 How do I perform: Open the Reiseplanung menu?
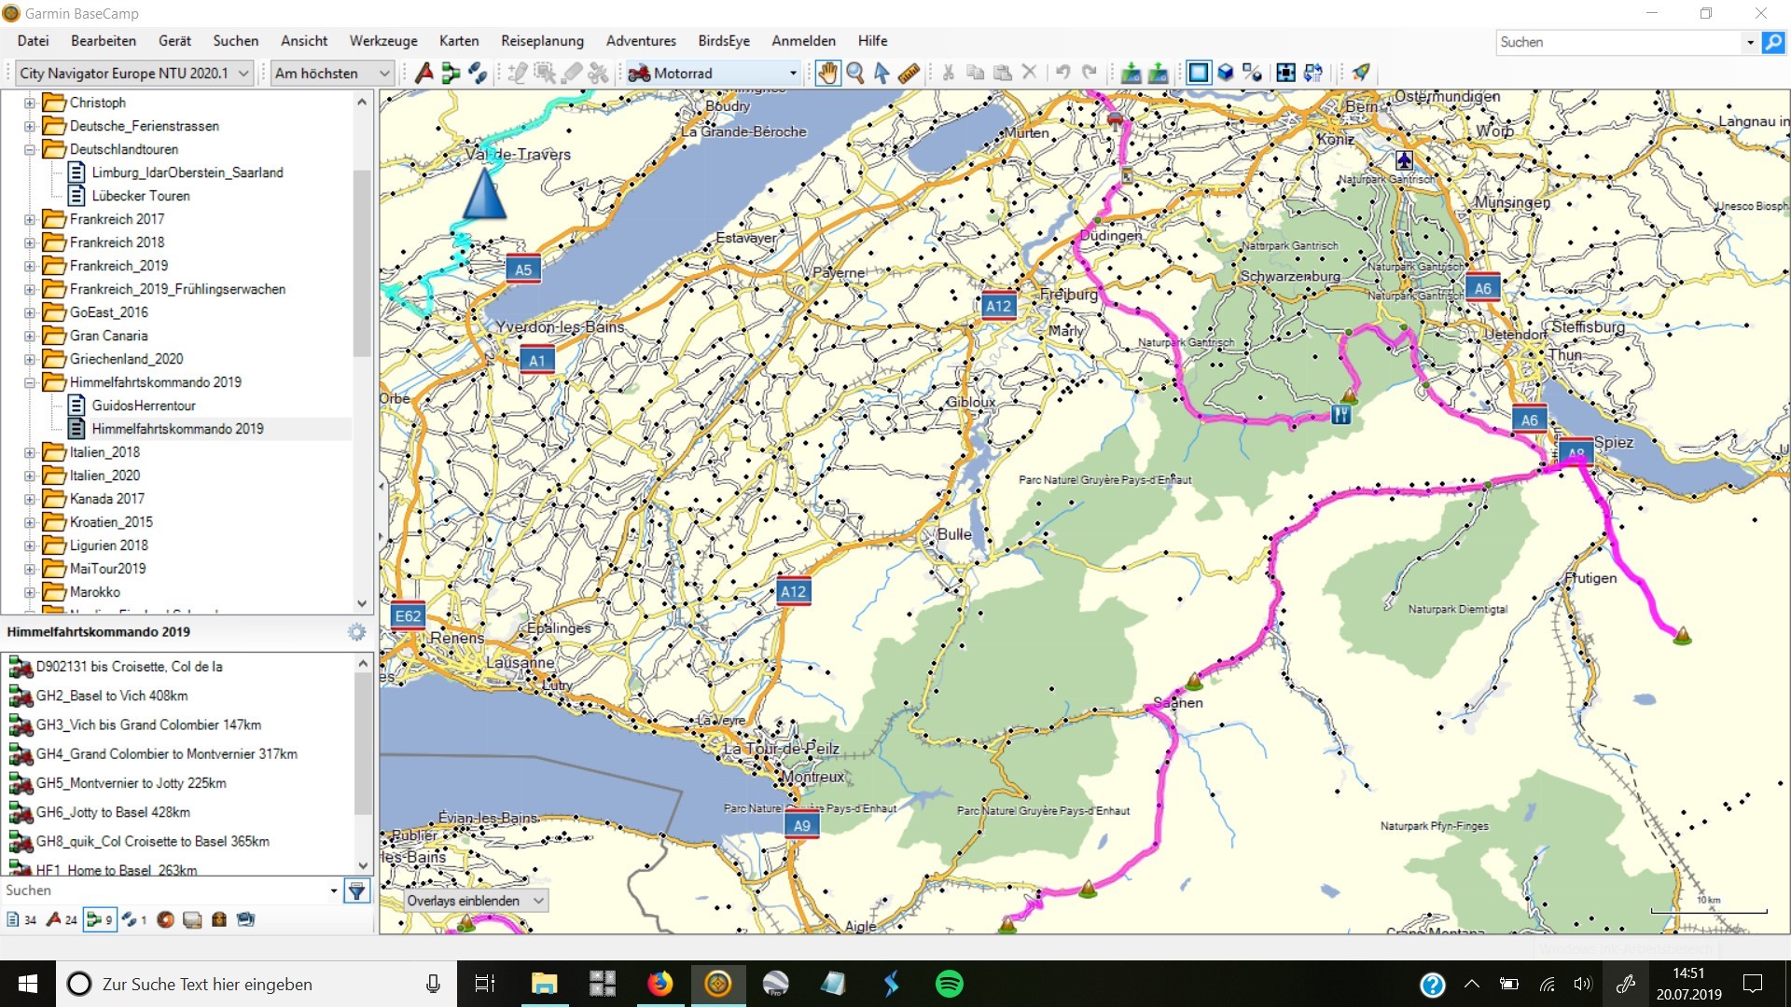click(x=542, y=41)
